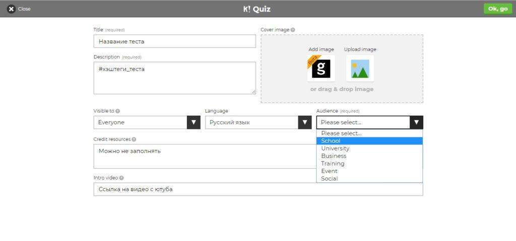
Task: Collapse the Audience dropdown arrow
Action: 416,122
